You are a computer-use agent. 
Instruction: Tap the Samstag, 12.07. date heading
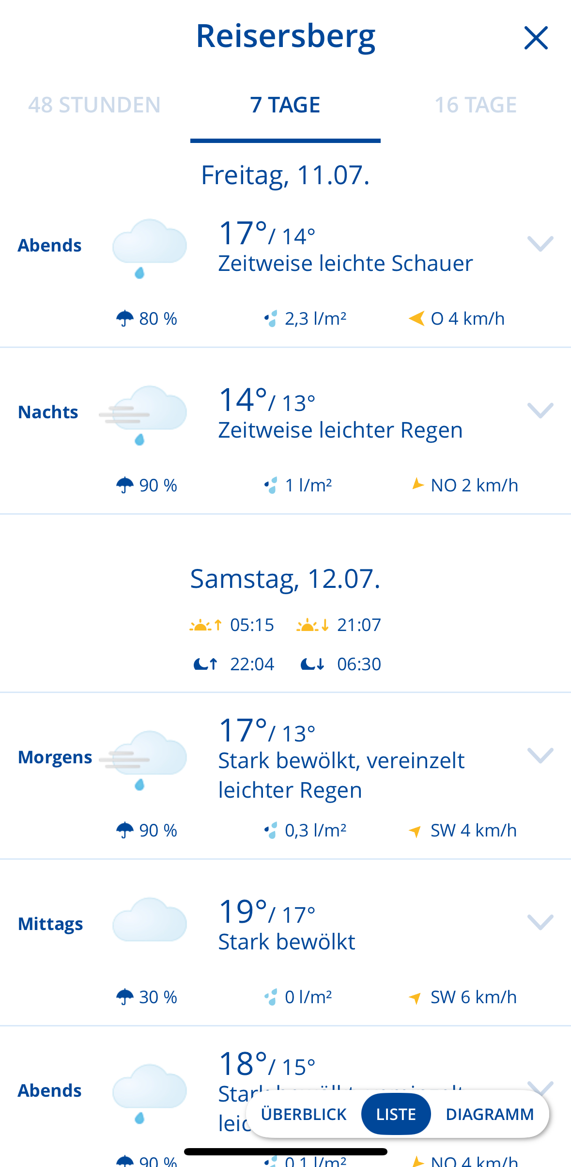coord(285,579)
